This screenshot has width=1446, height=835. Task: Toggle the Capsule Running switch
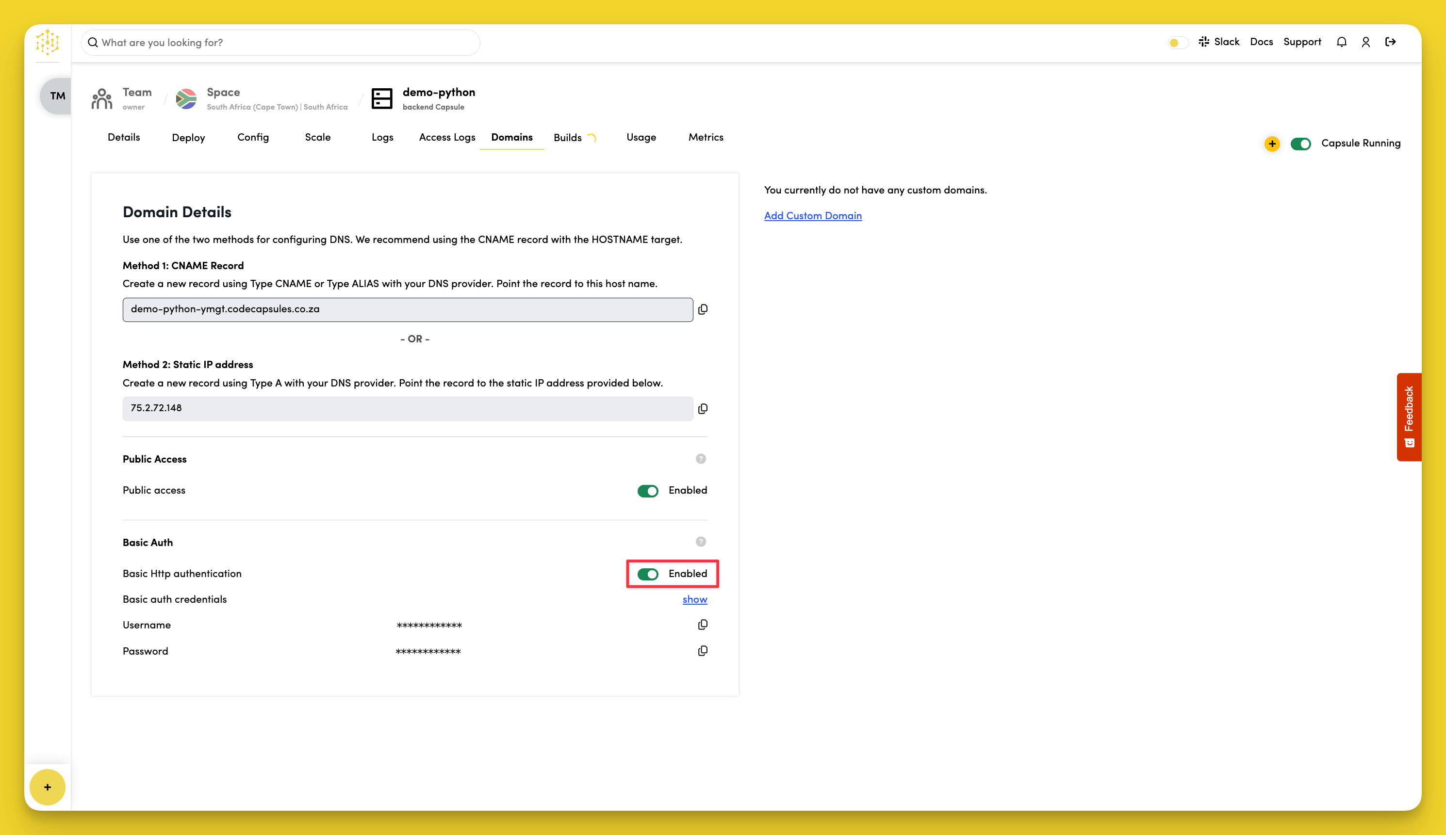pos(1301,144)
